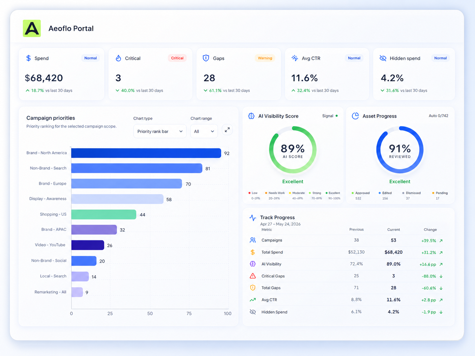Click the up-right arrow in Total Spend change cell
The image size is (475, 356).
tap(441, 252)
